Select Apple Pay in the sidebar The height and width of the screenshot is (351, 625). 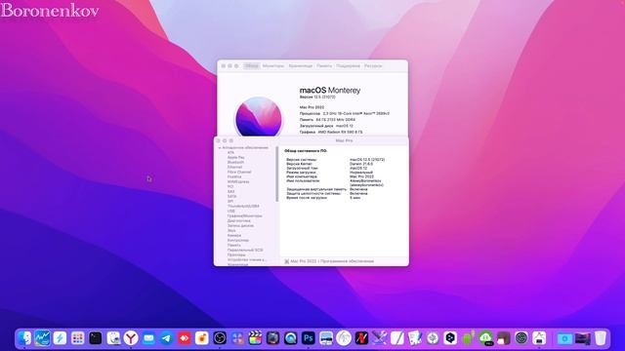click(236, 158)
